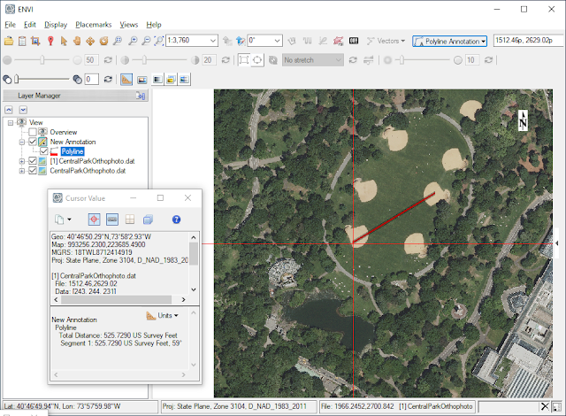The width and height of the screenshot is (566, 416).
Task: Click the grid icon in Cursor Value
Action: pyautogui.click(x=130, y=220)
